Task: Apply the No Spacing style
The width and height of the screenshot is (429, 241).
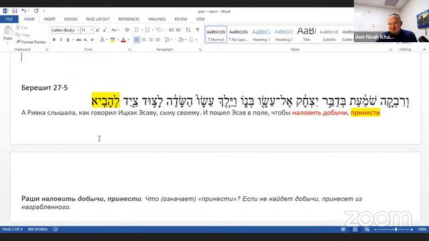Action: (x=239, y=35)
